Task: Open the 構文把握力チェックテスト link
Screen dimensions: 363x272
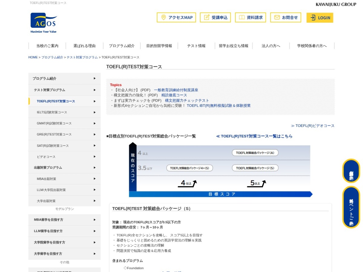Action: [187, 100]
